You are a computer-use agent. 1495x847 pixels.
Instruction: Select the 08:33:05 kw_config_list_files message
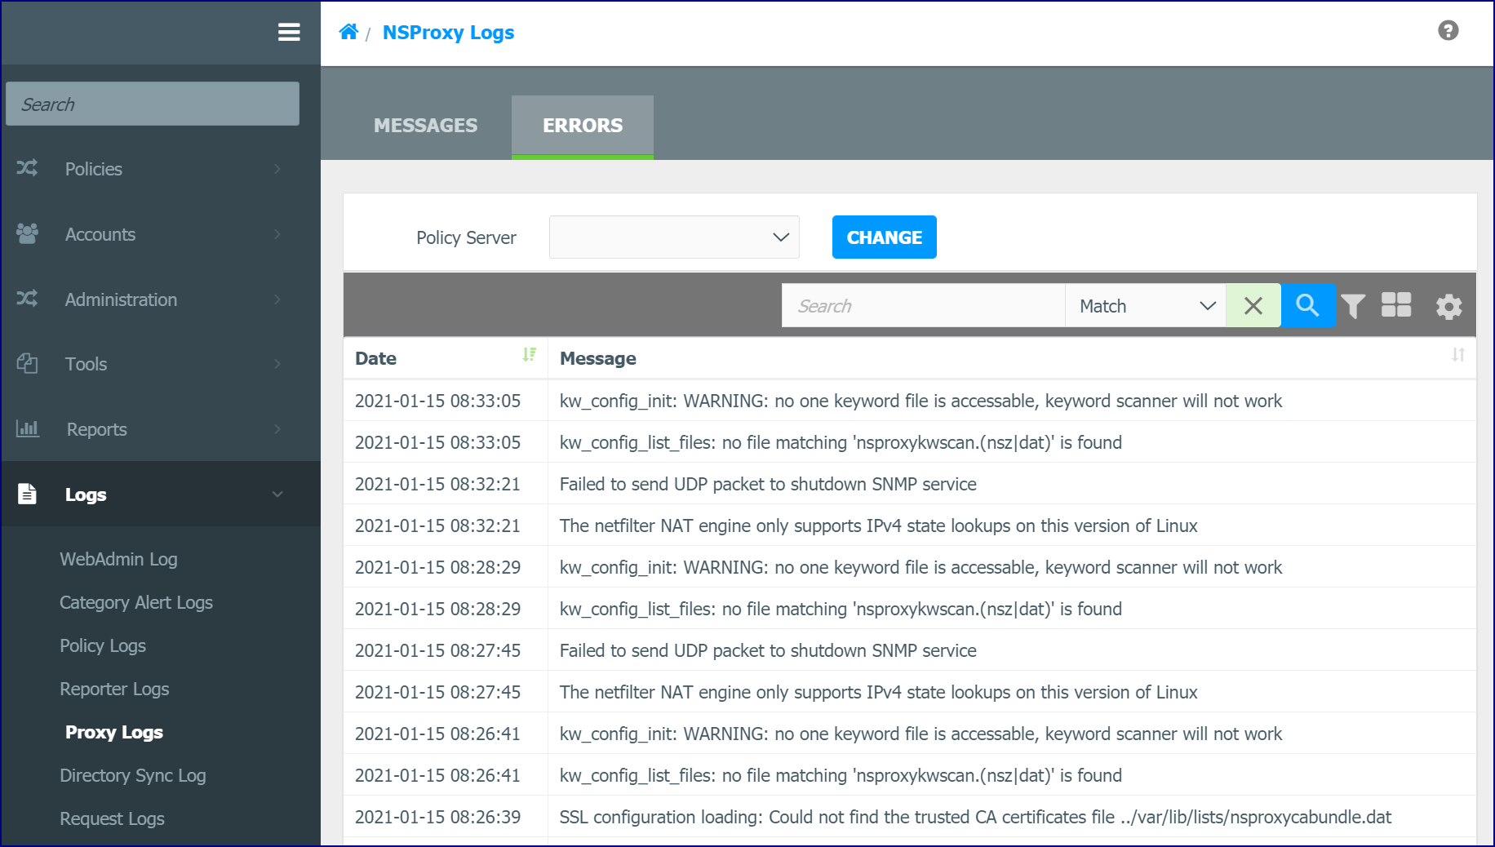(x=841, y=442)
